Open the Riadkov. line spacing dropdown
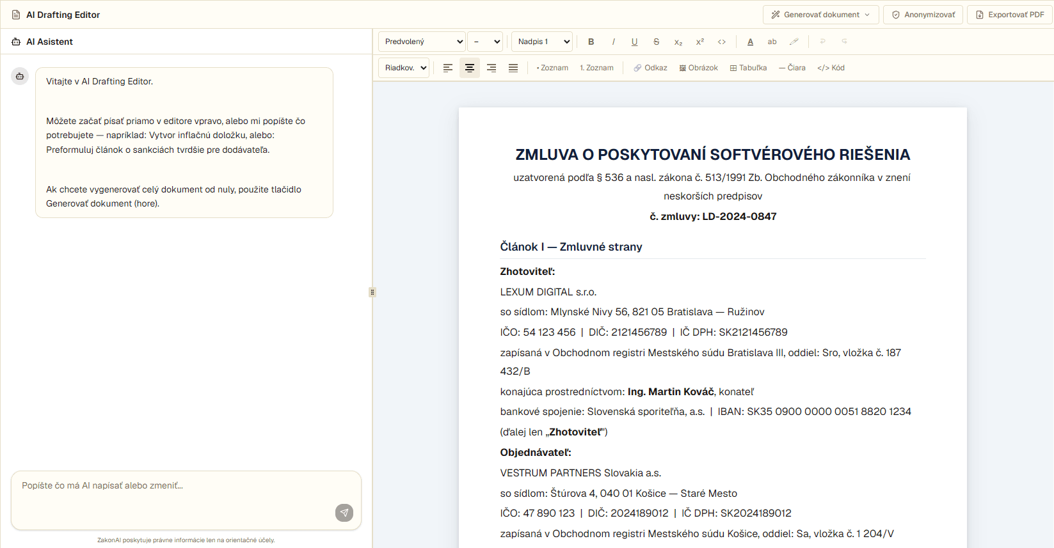Viewport: 1054px width, 548px height. point(404,68)
